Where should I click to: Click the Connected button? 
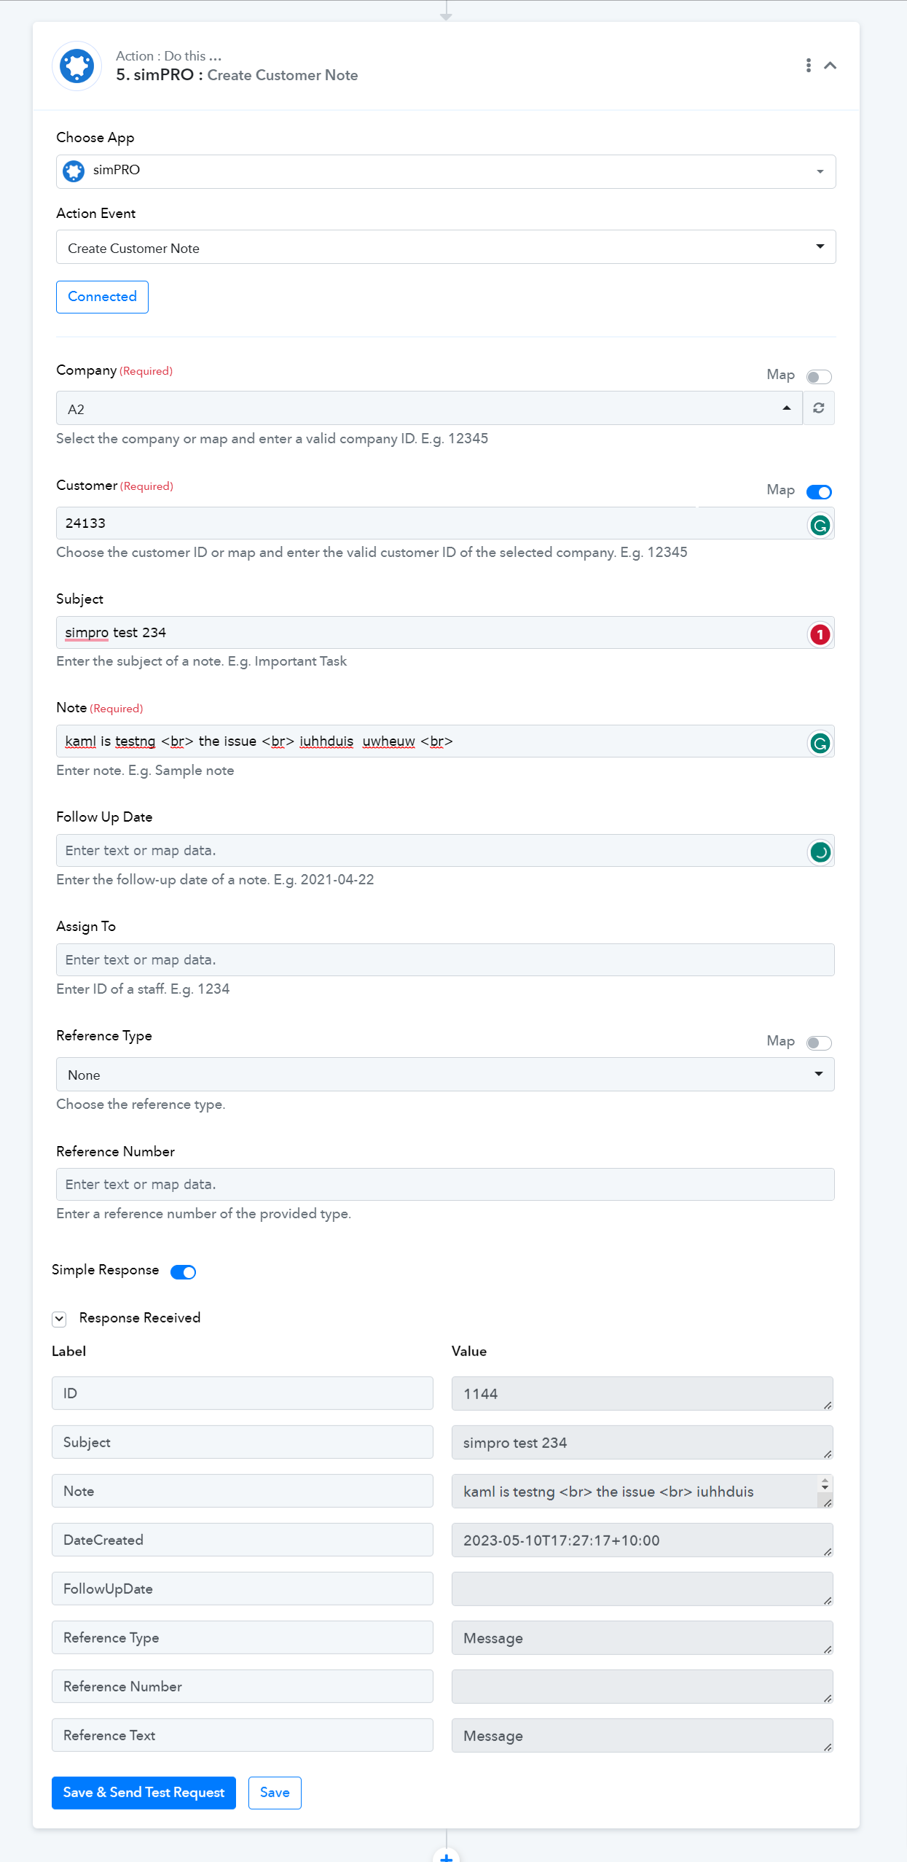point(102,297)
